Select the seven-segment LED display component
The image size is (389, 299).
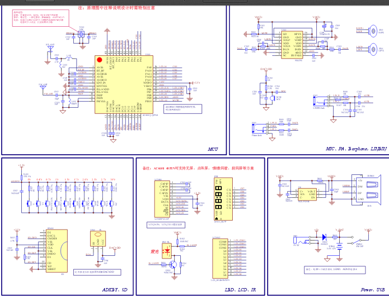223,199
